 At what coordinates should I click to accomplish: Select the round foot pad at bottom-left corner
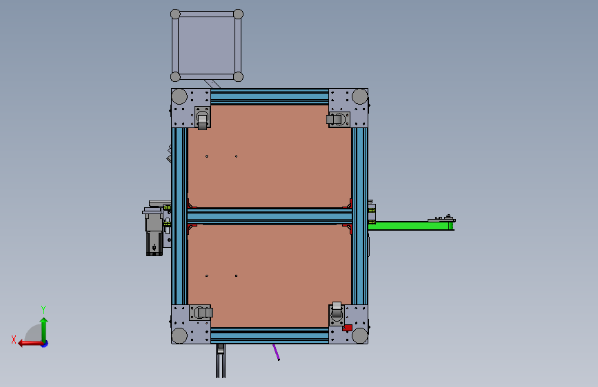tap(179, 335)
